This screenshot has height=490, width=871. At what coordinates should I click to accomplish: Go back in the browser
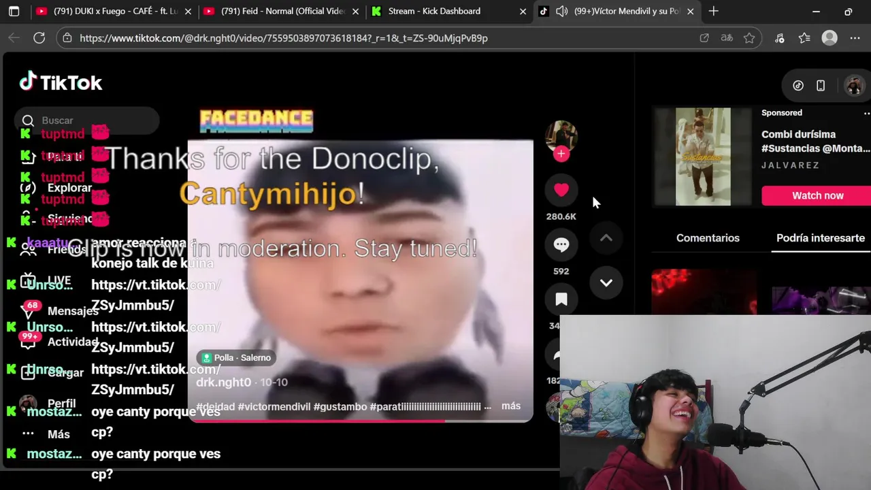(14, 38)
